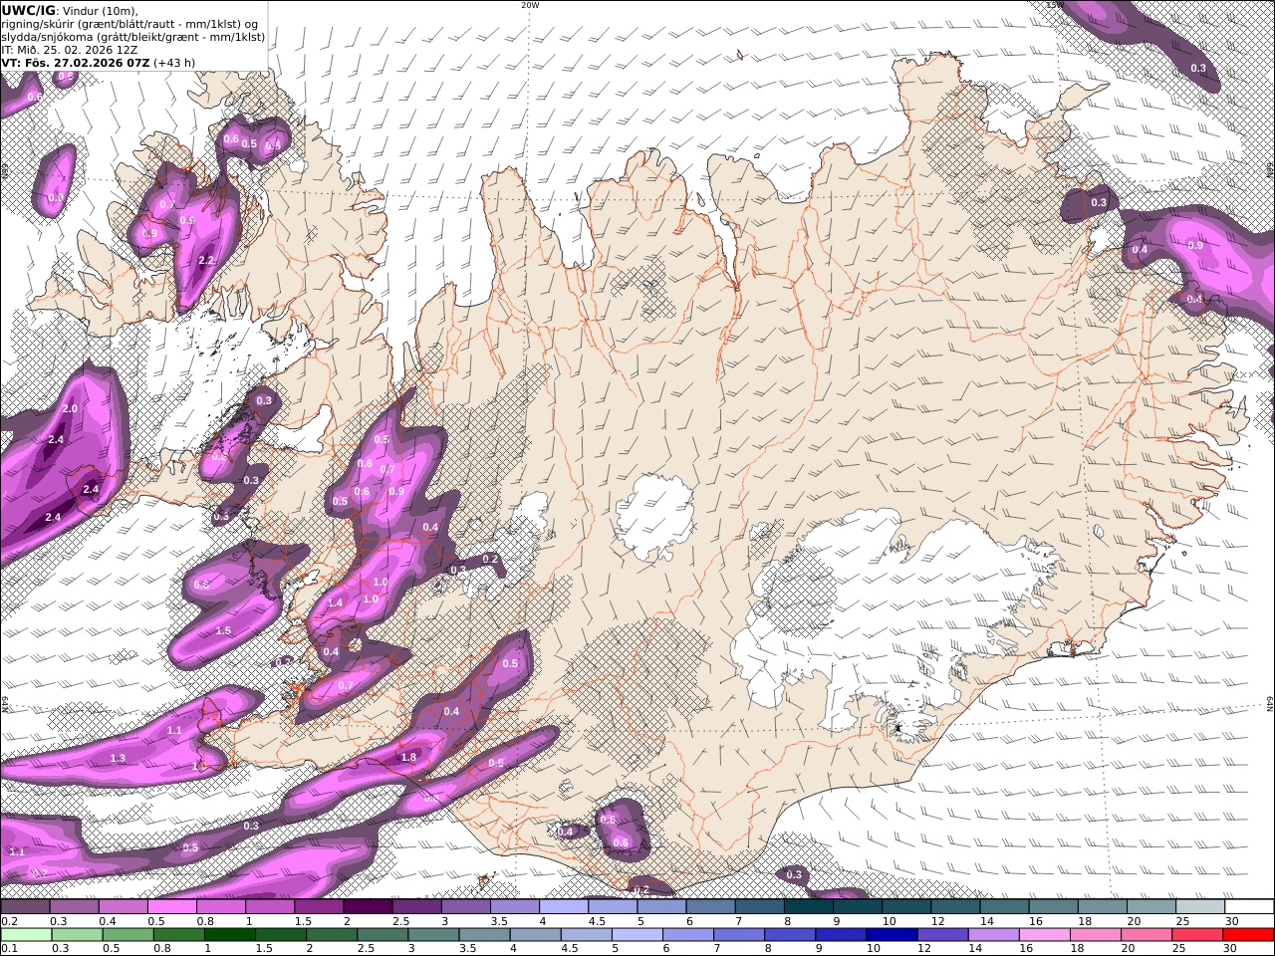
Task: Select the darkest green rain swatch between 1 and 1.5
Action: pyautogui.click(x=230, y=934)
